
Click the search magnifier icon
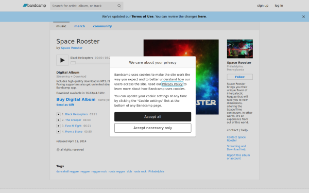(119, 6)
